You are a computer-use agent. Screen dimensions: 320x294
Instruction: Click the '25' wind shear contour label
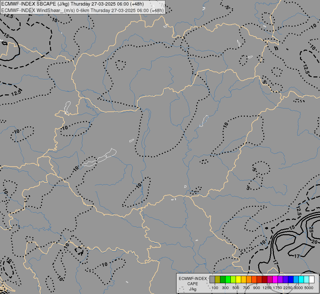tap(311, 229)
